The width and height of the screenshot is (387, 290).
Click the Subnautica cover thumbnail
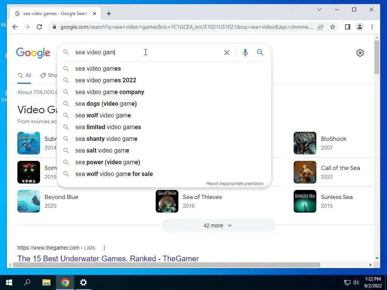tap(29, 143)
